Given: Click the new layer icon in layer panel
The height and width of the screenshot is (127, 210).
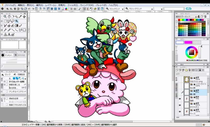Looking at the screenshot, I should [177, 70].
